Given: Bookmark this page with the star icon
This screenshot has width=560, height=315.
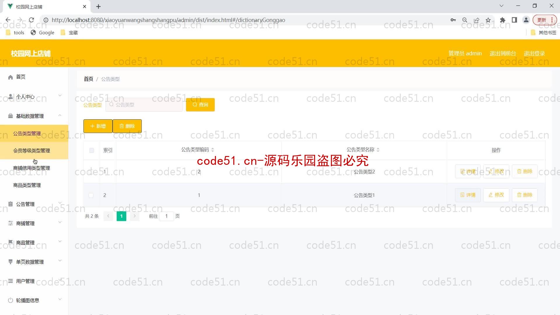Looking at the screenshot, I should (488, 20).
